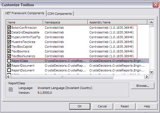
Task: Uncheck the TextBoxNumerico checkbox
Action: 9,56
